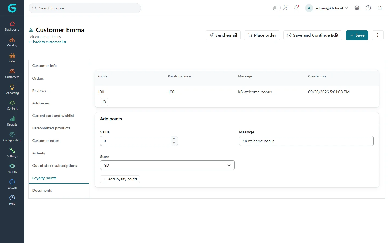Click the Message input field
The image size is (389, 243).
click(306, 141)
